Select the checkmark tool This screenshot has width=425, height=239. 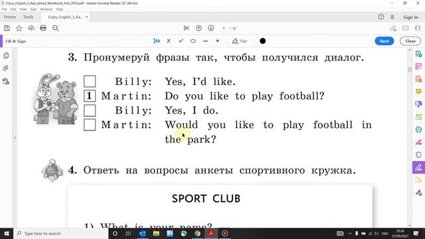(x=181, y=41)
